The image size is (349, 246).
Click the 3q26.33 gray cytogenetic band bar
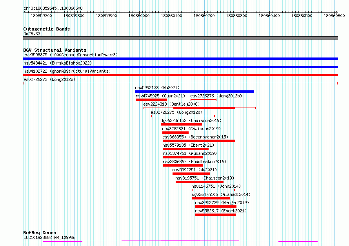tap(180, 38)
